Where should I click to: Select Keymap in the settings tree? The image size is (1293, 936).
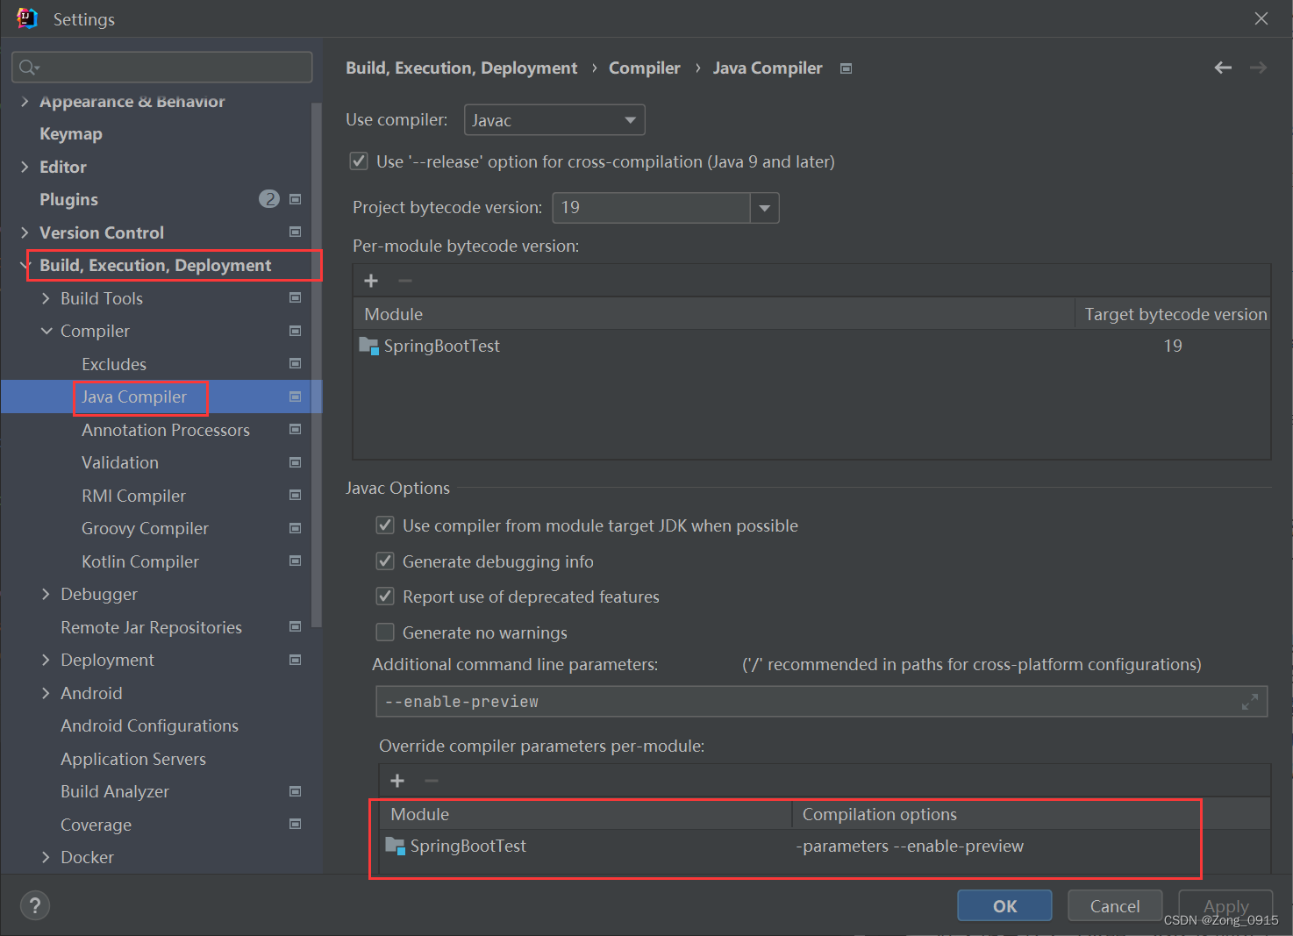pos(71,133)
